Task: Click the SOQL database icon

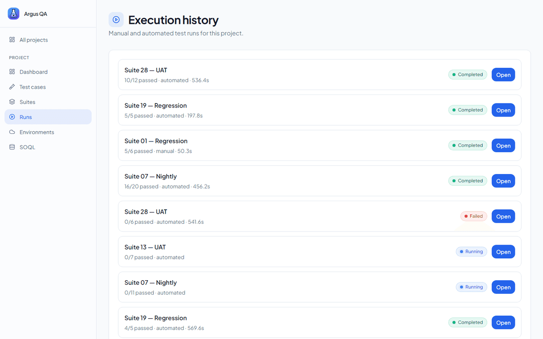Action: [x=12, y=147]
